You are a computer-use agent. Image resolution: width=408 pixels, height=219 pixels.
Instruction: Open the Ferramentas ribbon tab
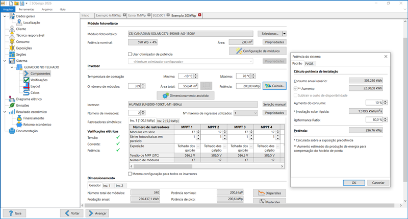tap(27, 9)
